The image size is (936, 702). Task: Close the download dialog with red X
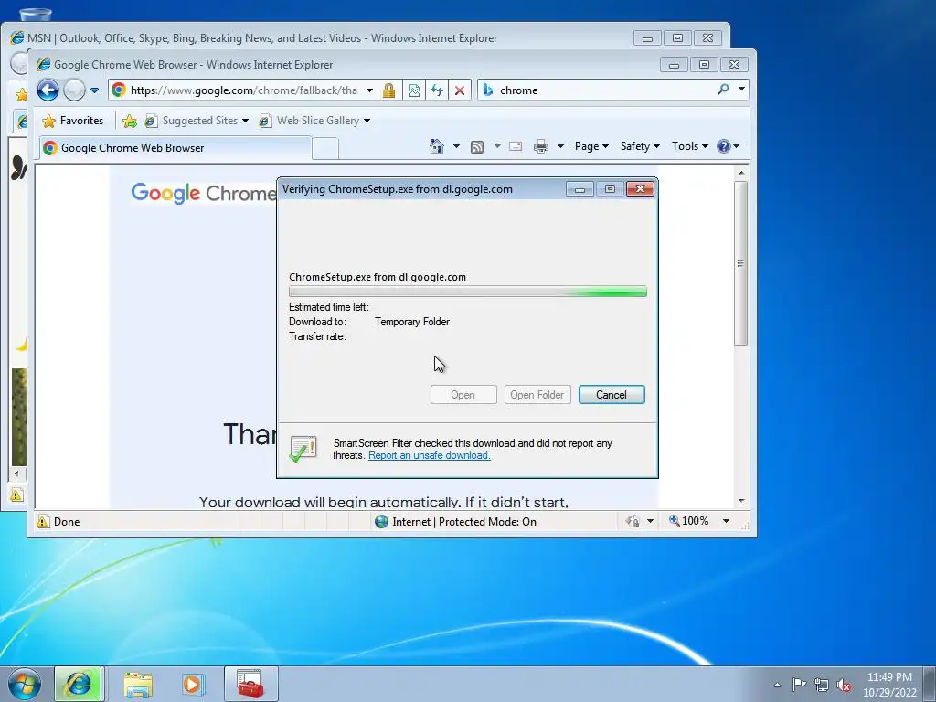tap(640, 189)
